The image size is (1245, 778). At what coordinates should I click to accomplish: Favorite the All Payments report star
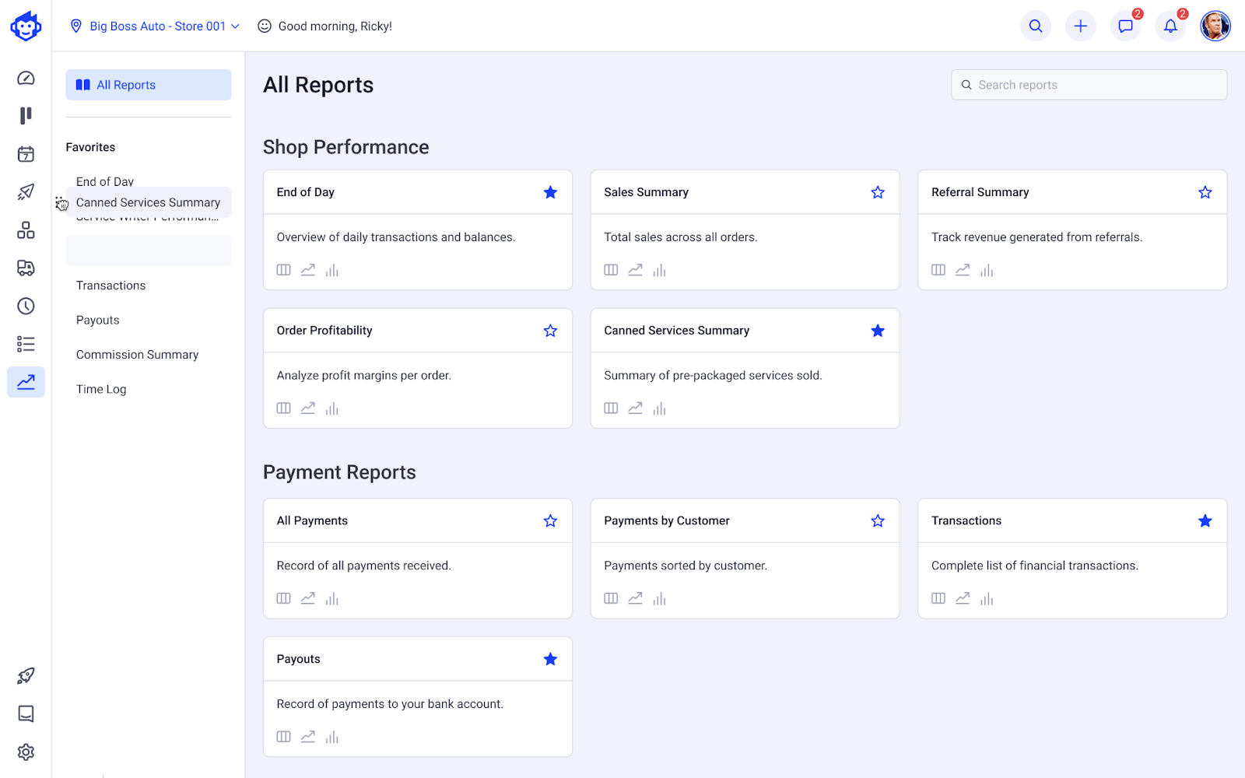tap(550, 520)
